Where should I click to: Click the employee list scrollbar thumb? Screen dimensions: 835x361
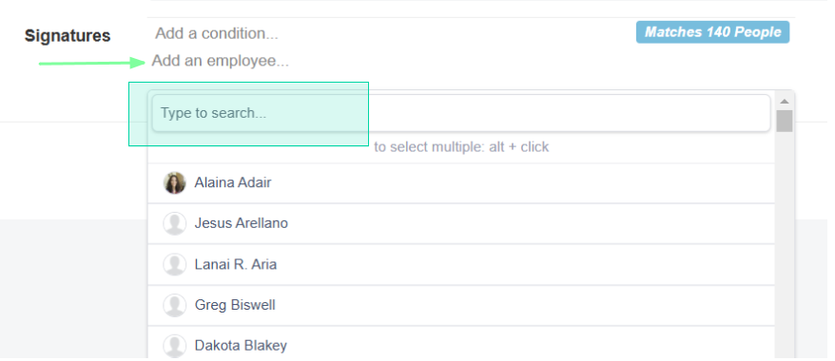(785, 122)
